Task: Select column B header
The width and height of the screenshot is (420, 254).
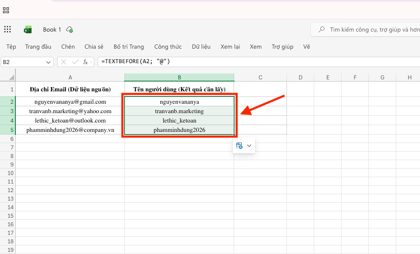Action: (x=179, y=78)
